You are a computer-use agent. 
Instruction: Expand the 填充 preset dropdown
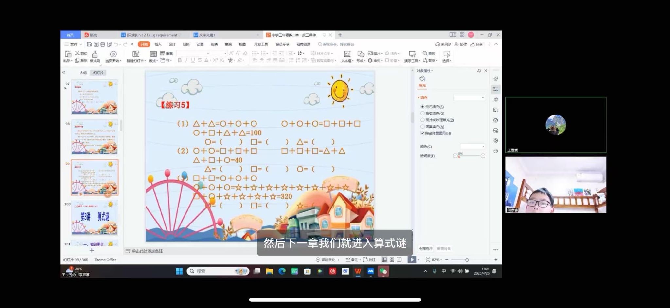(x=469, y=98)
